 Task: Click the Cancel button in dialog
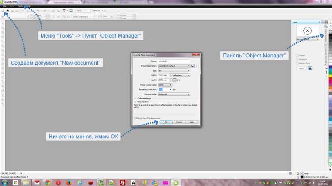click(179, 122)
